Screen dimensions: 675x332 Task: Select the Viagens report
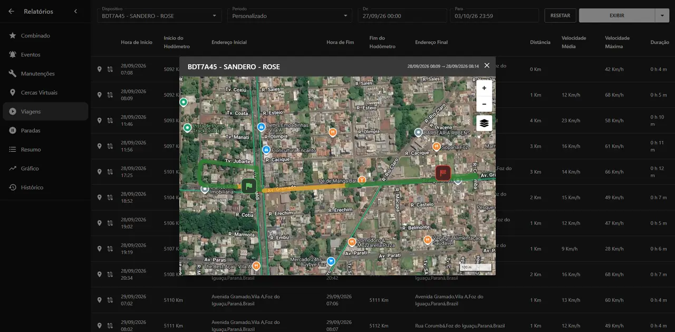coord(45,112)
